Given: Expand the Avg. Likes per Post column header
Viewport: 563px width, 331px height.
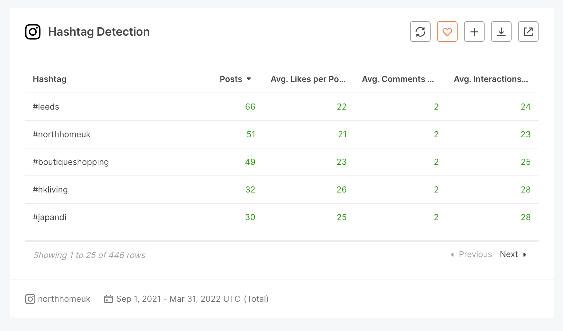Looking at the screenshot, I should tap(308, 79).
